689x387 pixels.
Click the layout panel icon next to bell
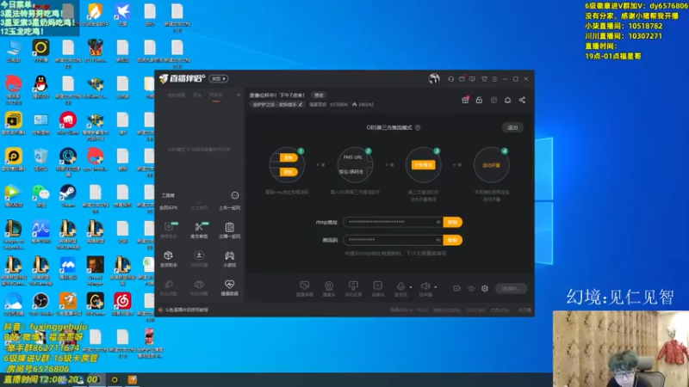pos(493,100)
